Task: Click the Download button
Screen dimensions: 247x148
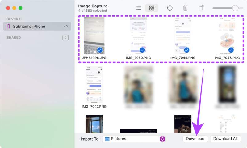Action: click(x=195, y=139)
